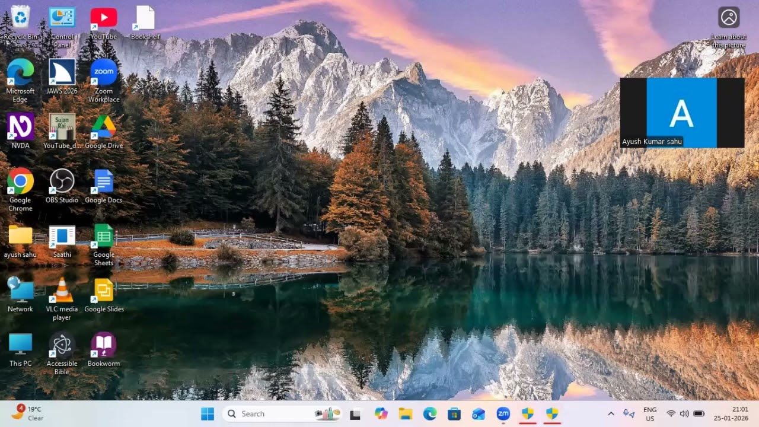Select the Control Panel desktop shortcut
Viewport: 759px width, 427px height.
62,27
